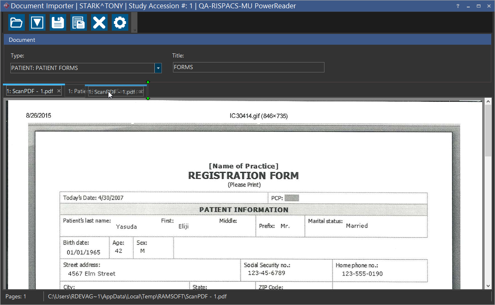Click the Document panel header bar
Viewport: 495px width, 305px height.
247,40
